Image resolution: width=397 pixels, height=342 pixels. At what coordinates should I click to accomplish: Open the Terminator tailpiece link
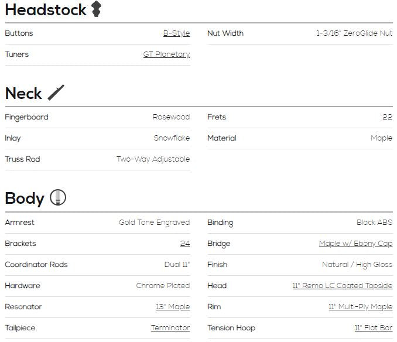tap(170, 327)
